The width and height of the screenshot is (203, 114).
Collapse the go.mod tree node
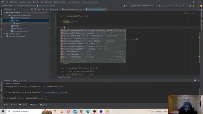tap(9, 21)
